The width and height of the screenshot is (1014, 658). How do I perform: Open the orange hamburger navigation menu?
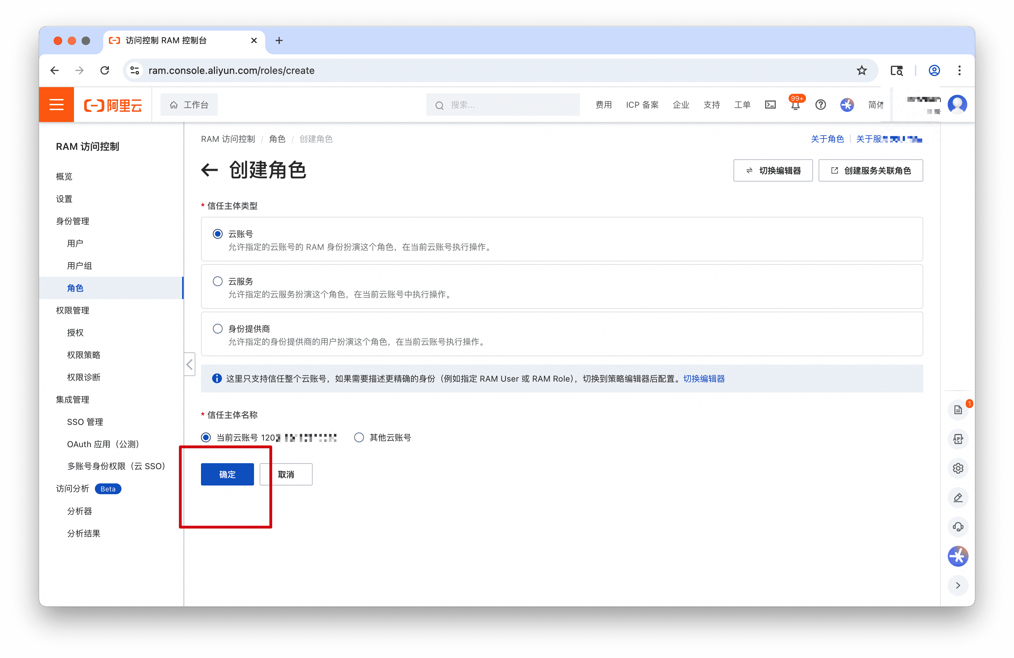(x=56, y=105)
